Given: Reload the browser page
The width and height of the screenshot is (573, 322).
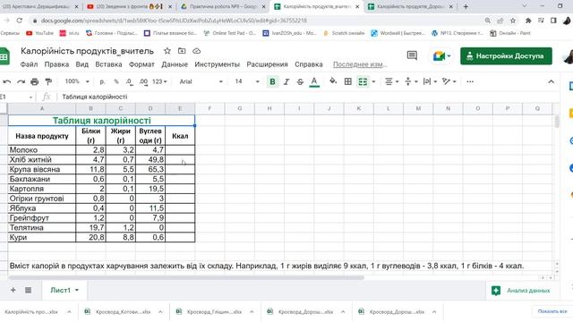Looking at the screenshot, I should 20,21.
